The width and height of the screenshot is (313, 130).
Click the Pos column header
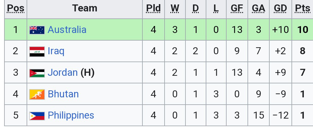[x=16, y=9]
